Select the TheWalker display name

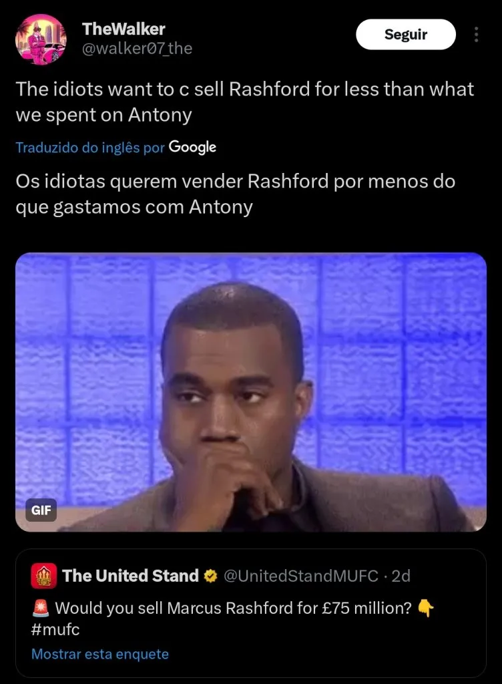(x=123, y=29)
